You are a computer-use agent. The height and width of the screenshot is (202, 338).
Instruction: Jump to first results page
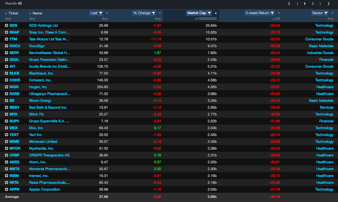pos(289,4)
